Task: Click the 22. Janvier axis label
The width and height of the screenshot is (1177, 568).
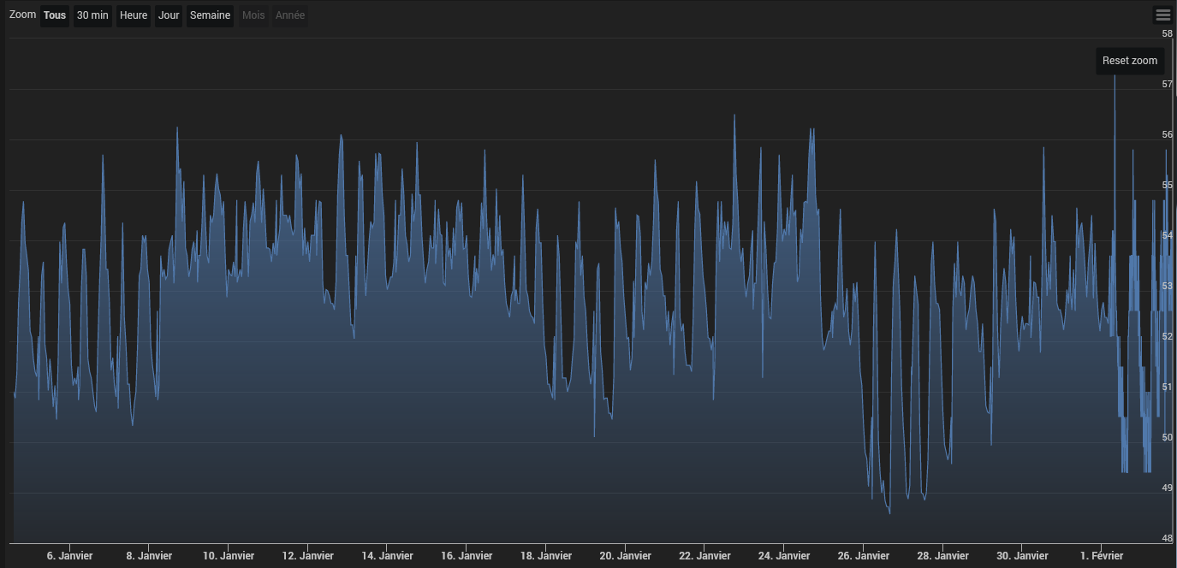Action: 704,556
